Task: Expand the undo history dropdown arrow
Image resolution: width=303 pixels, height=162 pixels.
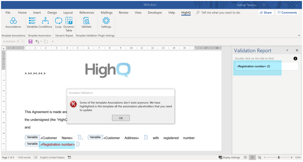Action: (x=41, y=42)
